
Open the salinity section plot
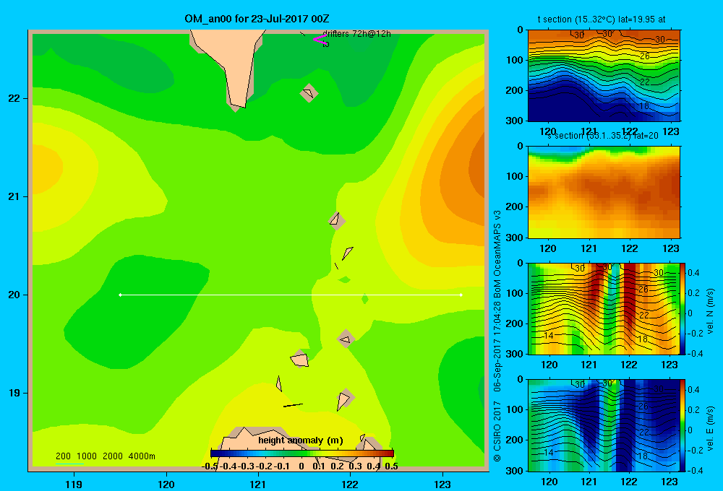pos(604,192)
